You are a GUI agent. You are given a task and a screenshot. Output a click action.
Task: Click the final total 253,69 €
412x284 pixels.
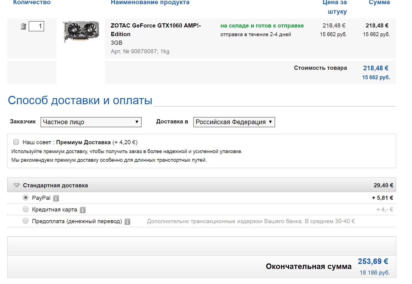click(373, 261)
